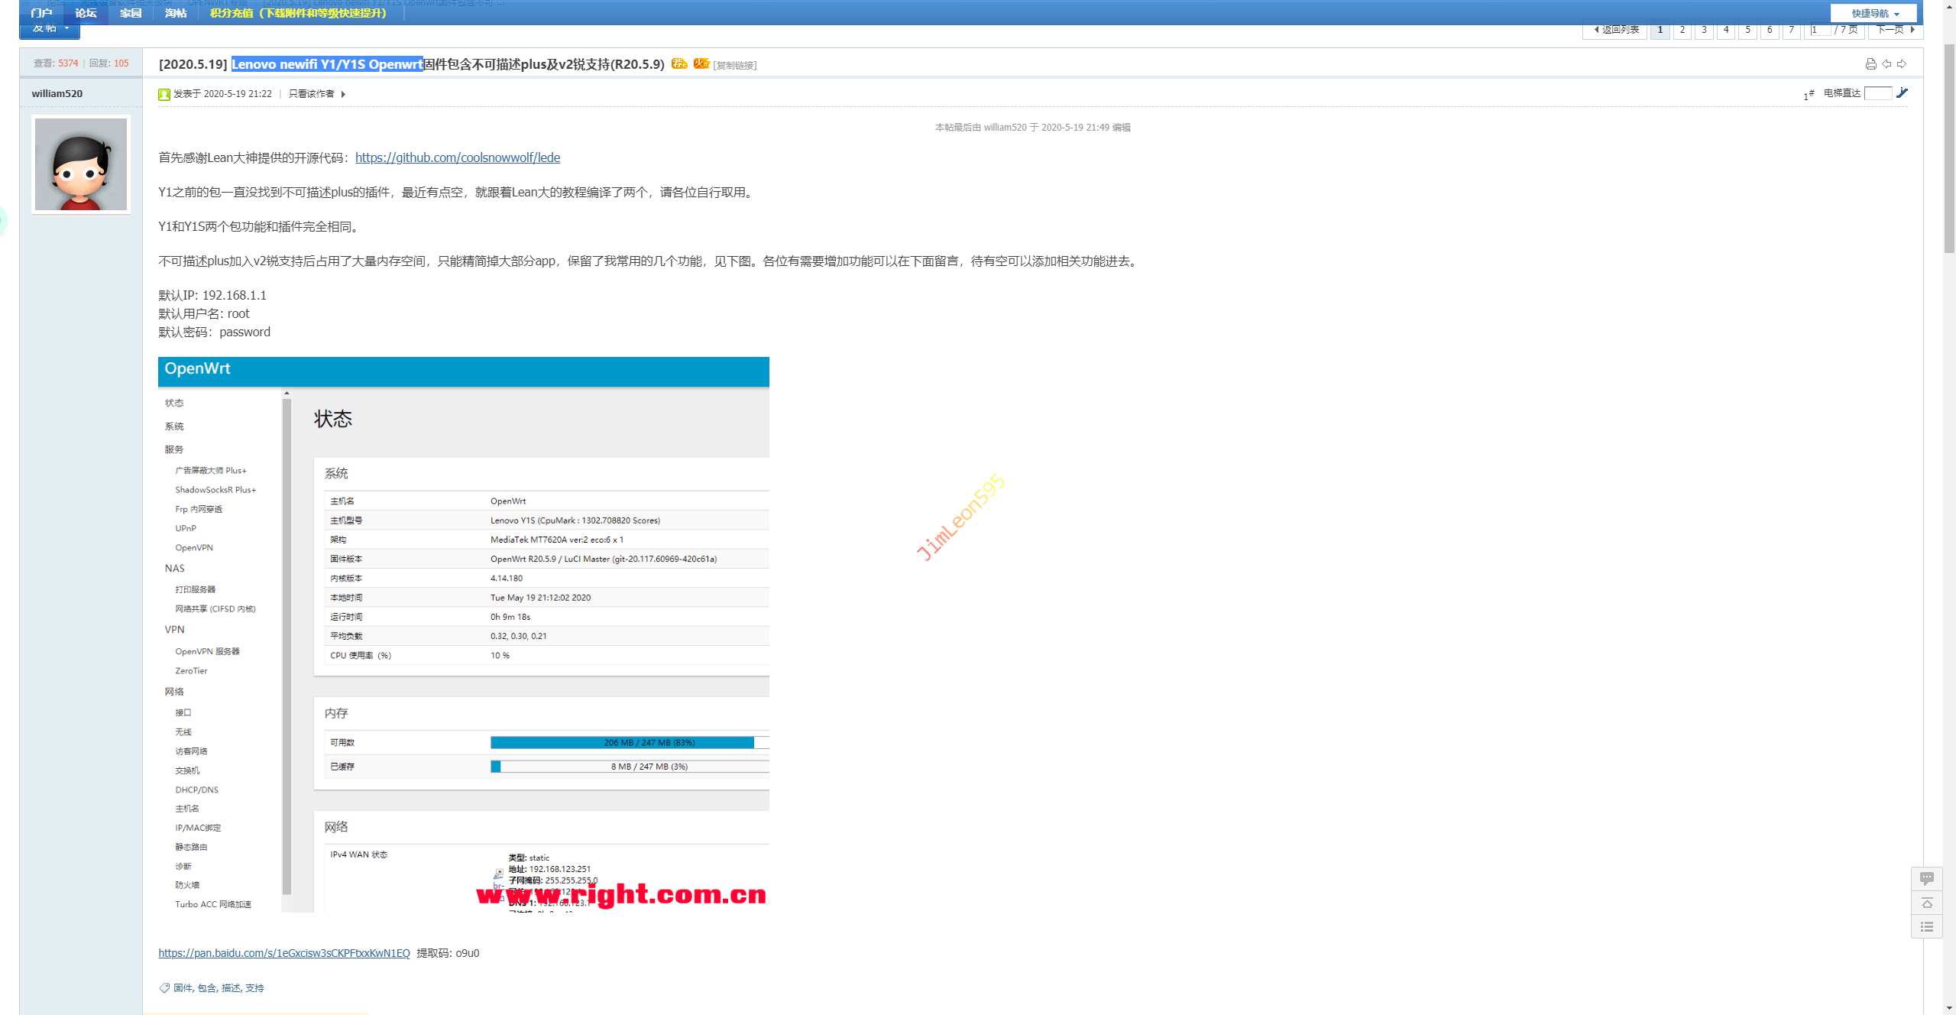The width and height of the screenshot is (1956, 1015).
Task: Go to previous thread arrow icon
Action: point(1886,64)
